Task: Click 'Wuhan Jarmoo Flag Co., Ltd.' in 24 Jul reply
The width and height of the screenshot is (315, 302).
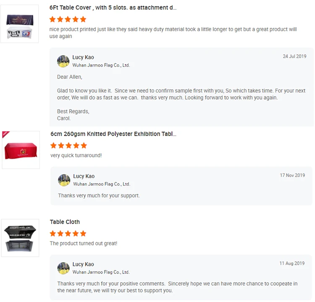Action: click(101, 66)
